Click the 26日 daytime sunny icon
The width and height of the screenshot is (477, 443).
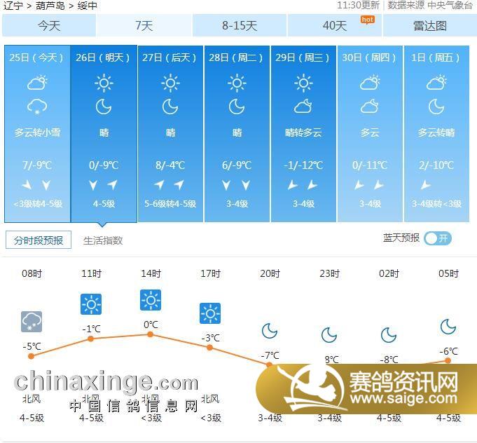click(104, 83)
